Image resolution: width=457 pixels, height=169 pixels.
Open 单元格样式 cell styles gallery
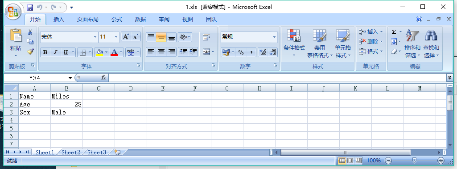click(x=343, y=43)
